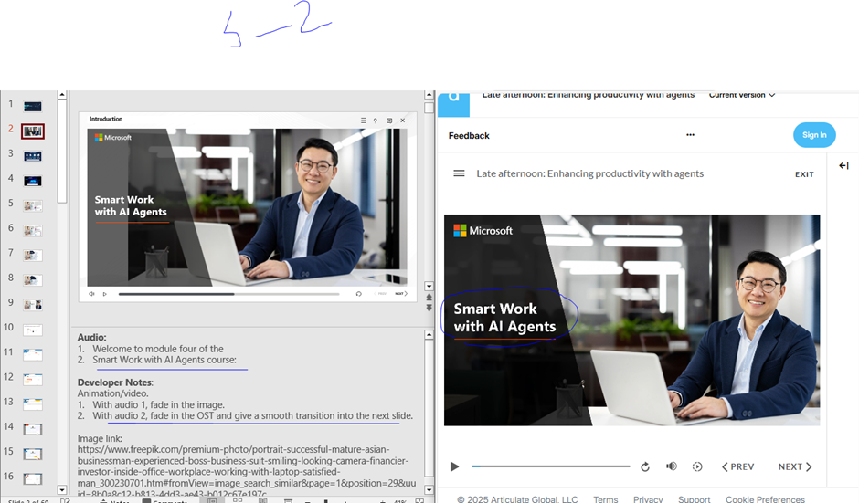Click slide pane scroll-down arrow above Previous Slide
Viewport: 859px width, 503px height.
[x=429, y=287]
